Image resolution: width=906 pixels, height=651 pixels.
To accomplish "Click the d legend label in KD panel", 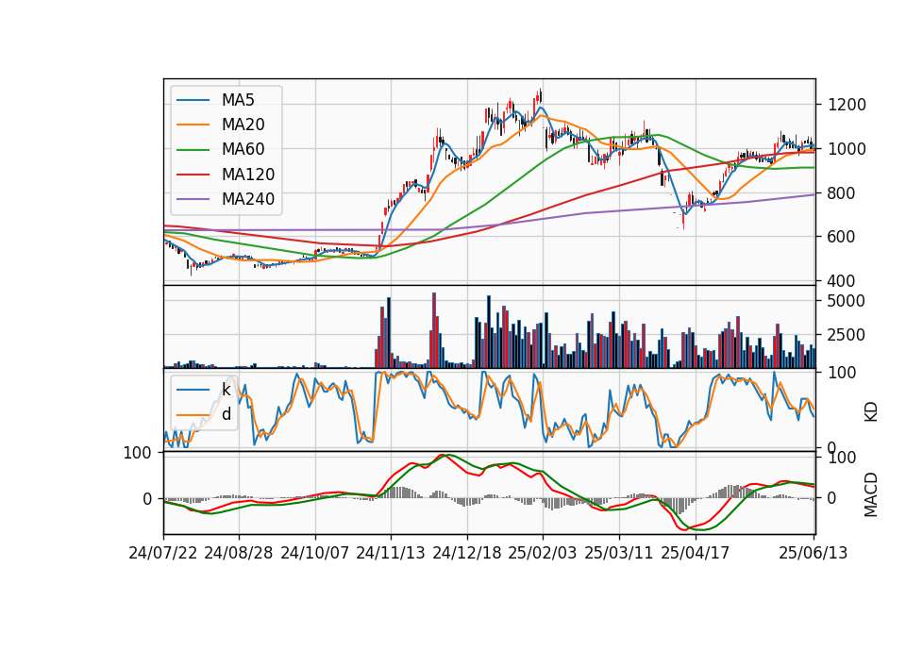I will pyautogui.click(x=226, y=414).
